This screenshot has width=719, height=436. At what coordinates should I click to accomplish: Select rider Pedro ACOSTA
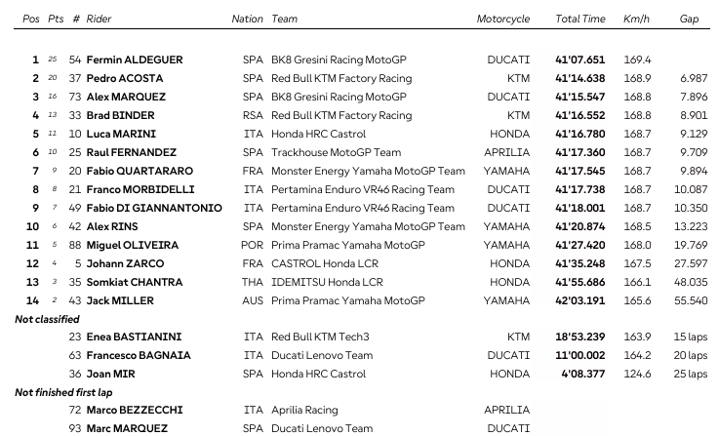(124, 78)
